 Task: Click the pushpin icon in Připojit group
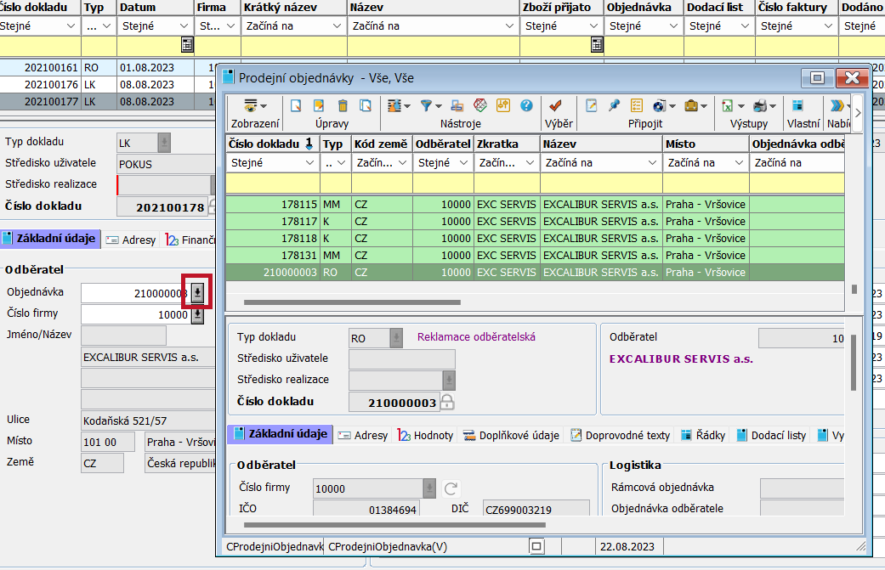[614, 106]
